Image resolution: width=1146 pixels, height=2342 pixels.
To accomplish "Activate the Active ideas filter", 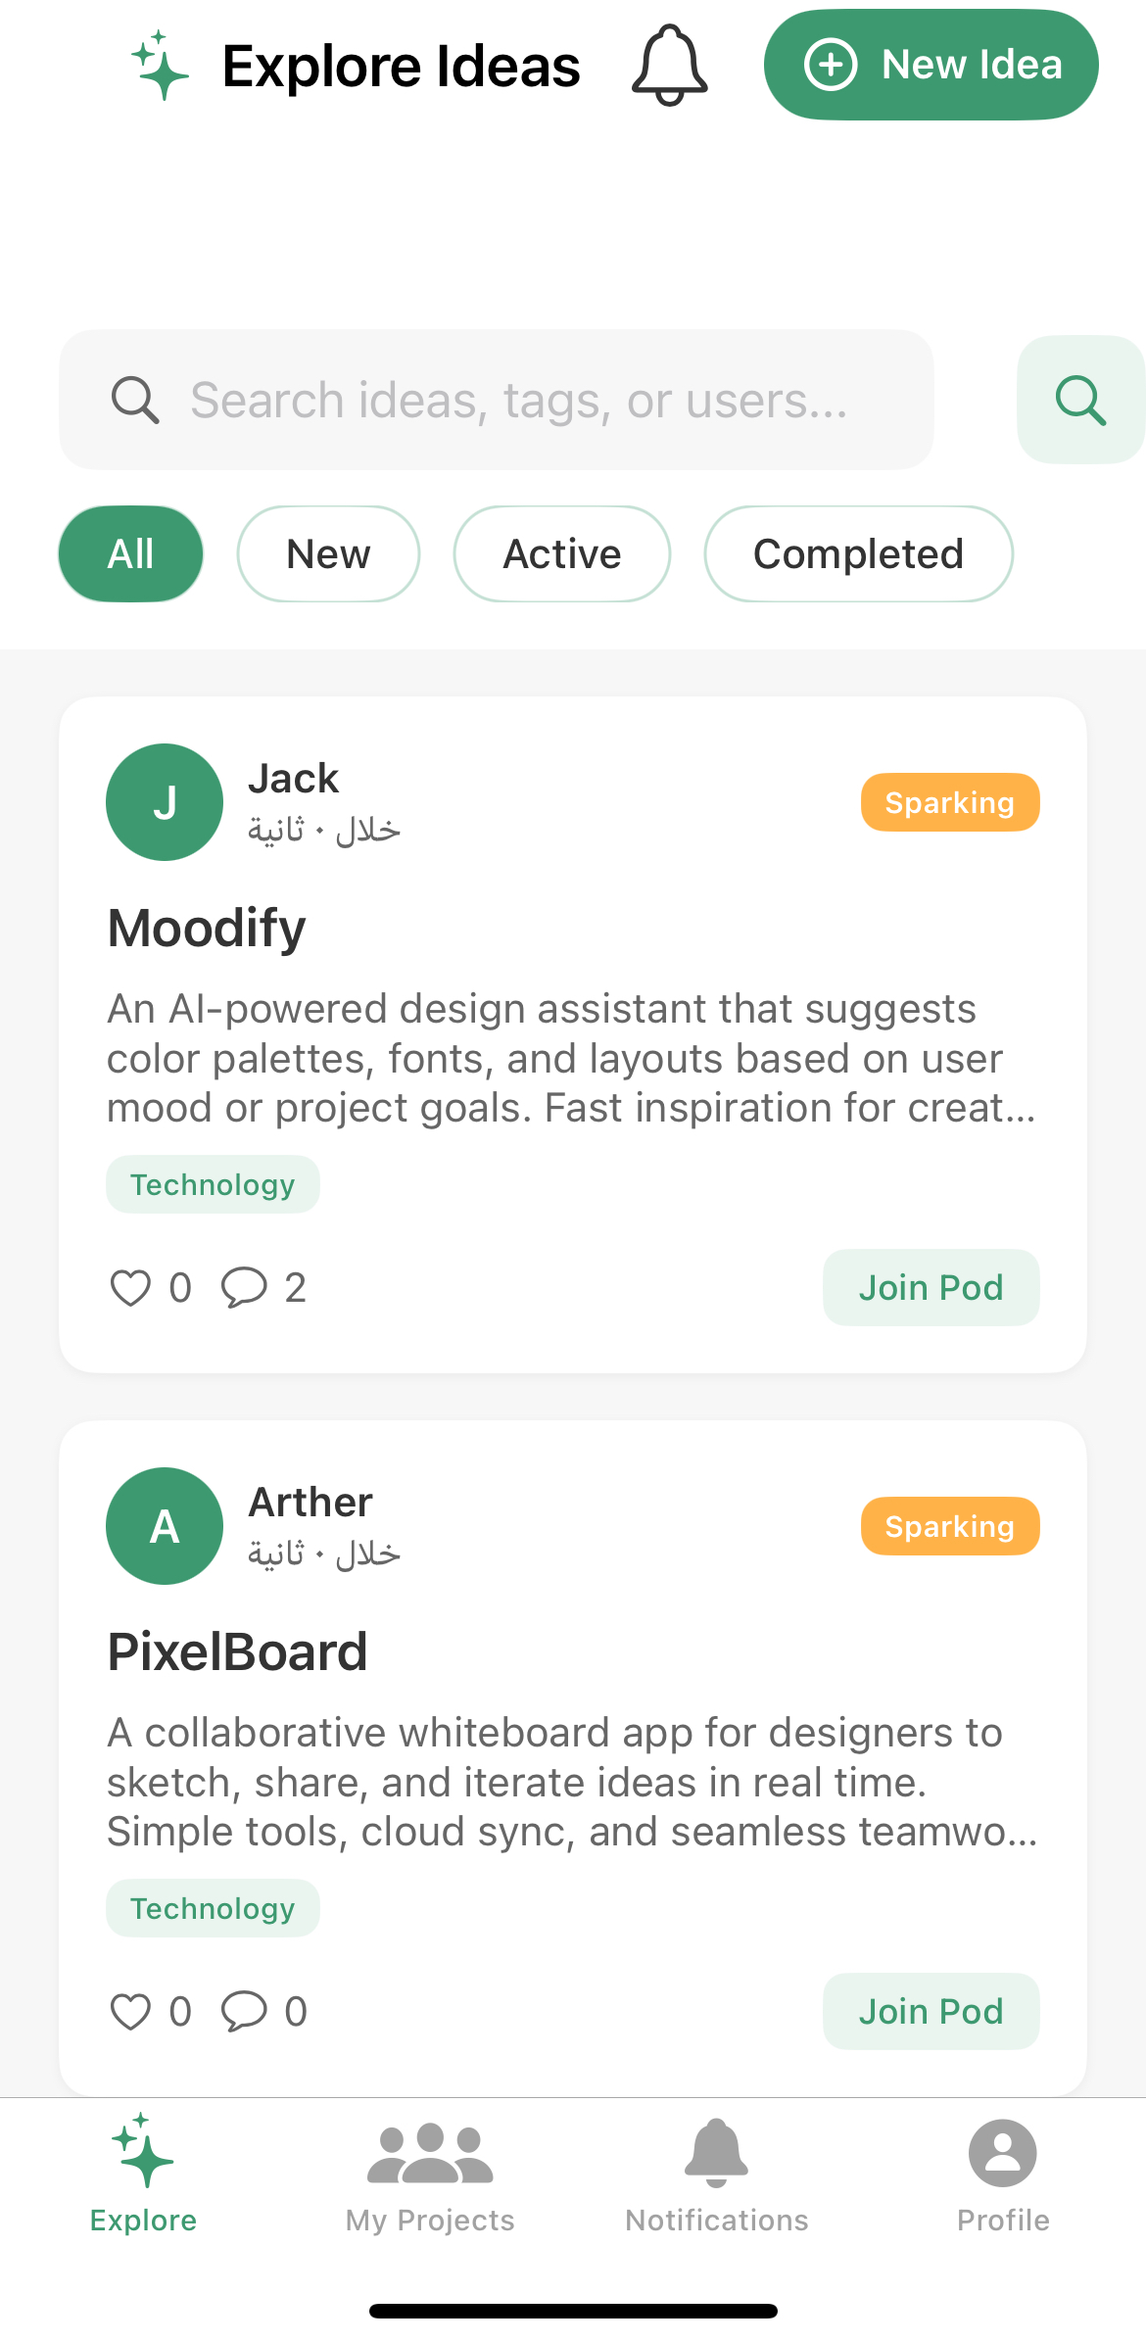I will [x=561, y=553].
